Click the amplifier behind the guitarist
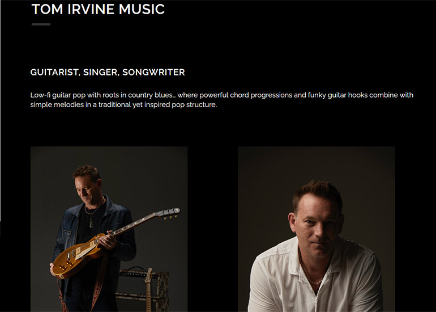Viewport: 436px width, 312px height. pyautogui.click(x=143, y=288)
